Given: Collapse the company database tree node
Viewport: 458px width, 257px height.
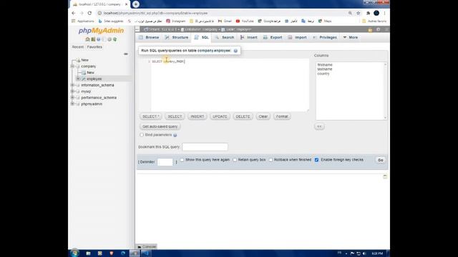Looking at the screenshot, I should (72, 66).
